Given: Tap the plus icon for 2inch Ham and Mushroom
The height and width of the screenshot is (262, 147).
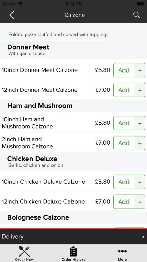Looking at the screenshot, I should (140, 143).
